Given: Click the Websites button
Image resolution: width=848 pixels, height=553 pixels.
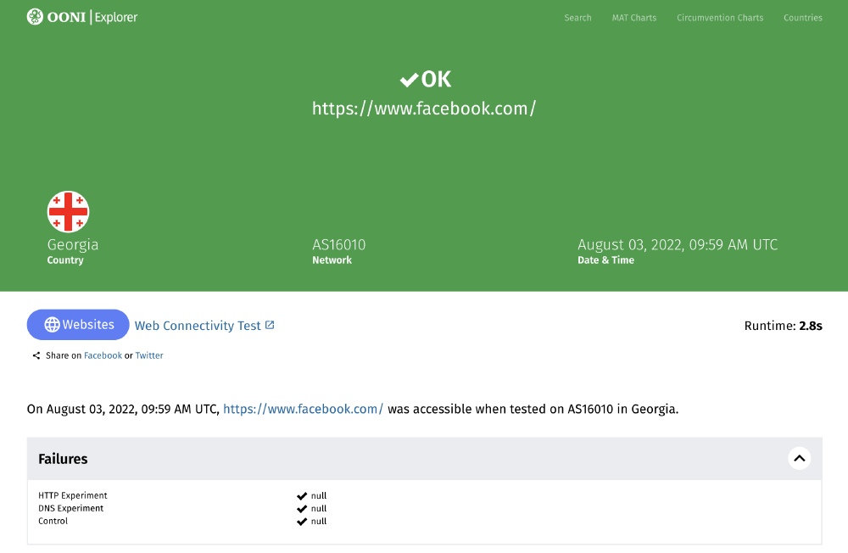Looking at the screenshot, I should pos(78,324).
